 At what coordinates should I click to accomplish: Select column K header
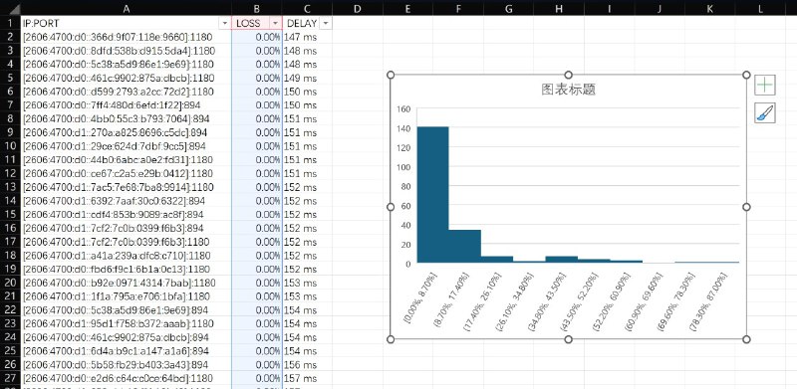pos(709,8)
